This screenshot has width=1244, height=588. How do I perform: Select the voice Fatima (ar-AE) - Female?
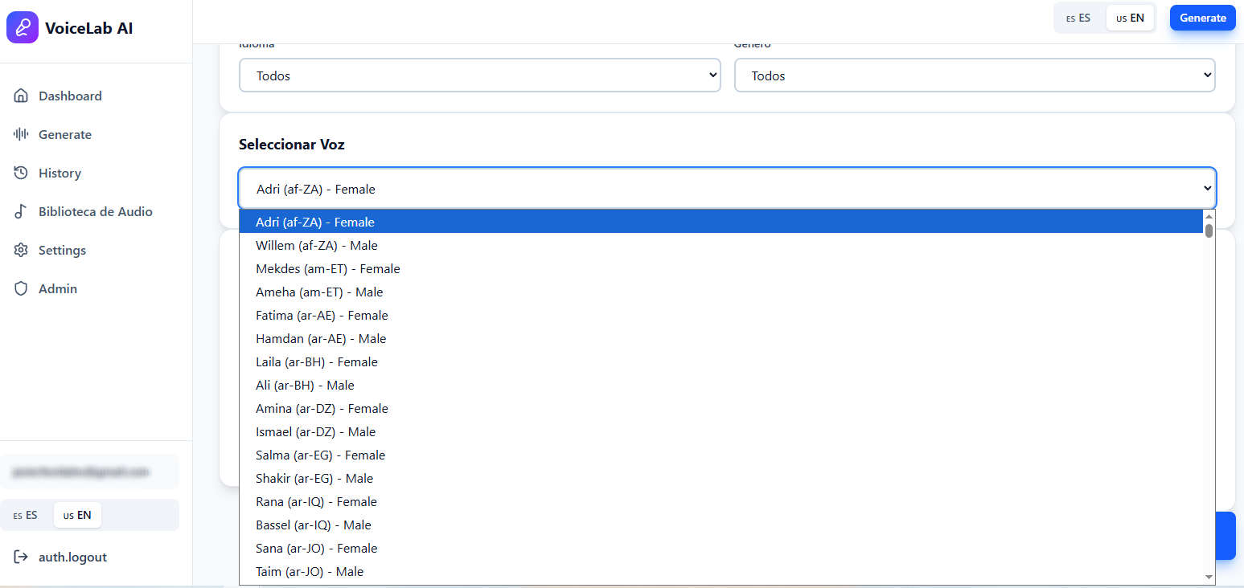322,315
